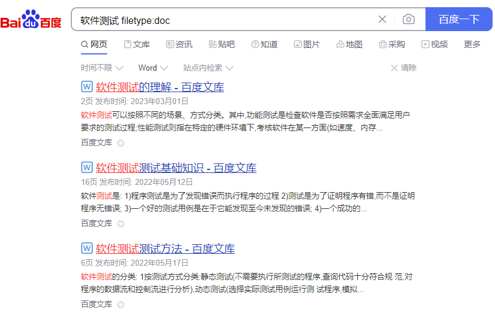Open the 知道 tab
This screenshot has width=495, height=319.
(264, 44)
